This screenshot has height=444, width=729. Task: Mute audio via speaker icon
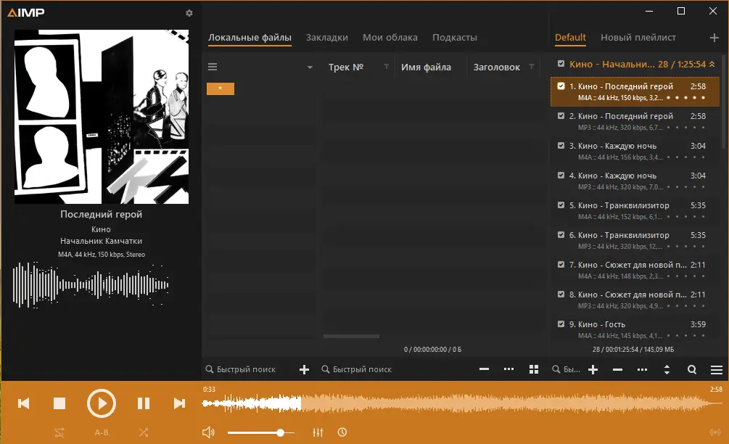coord(208,432)
